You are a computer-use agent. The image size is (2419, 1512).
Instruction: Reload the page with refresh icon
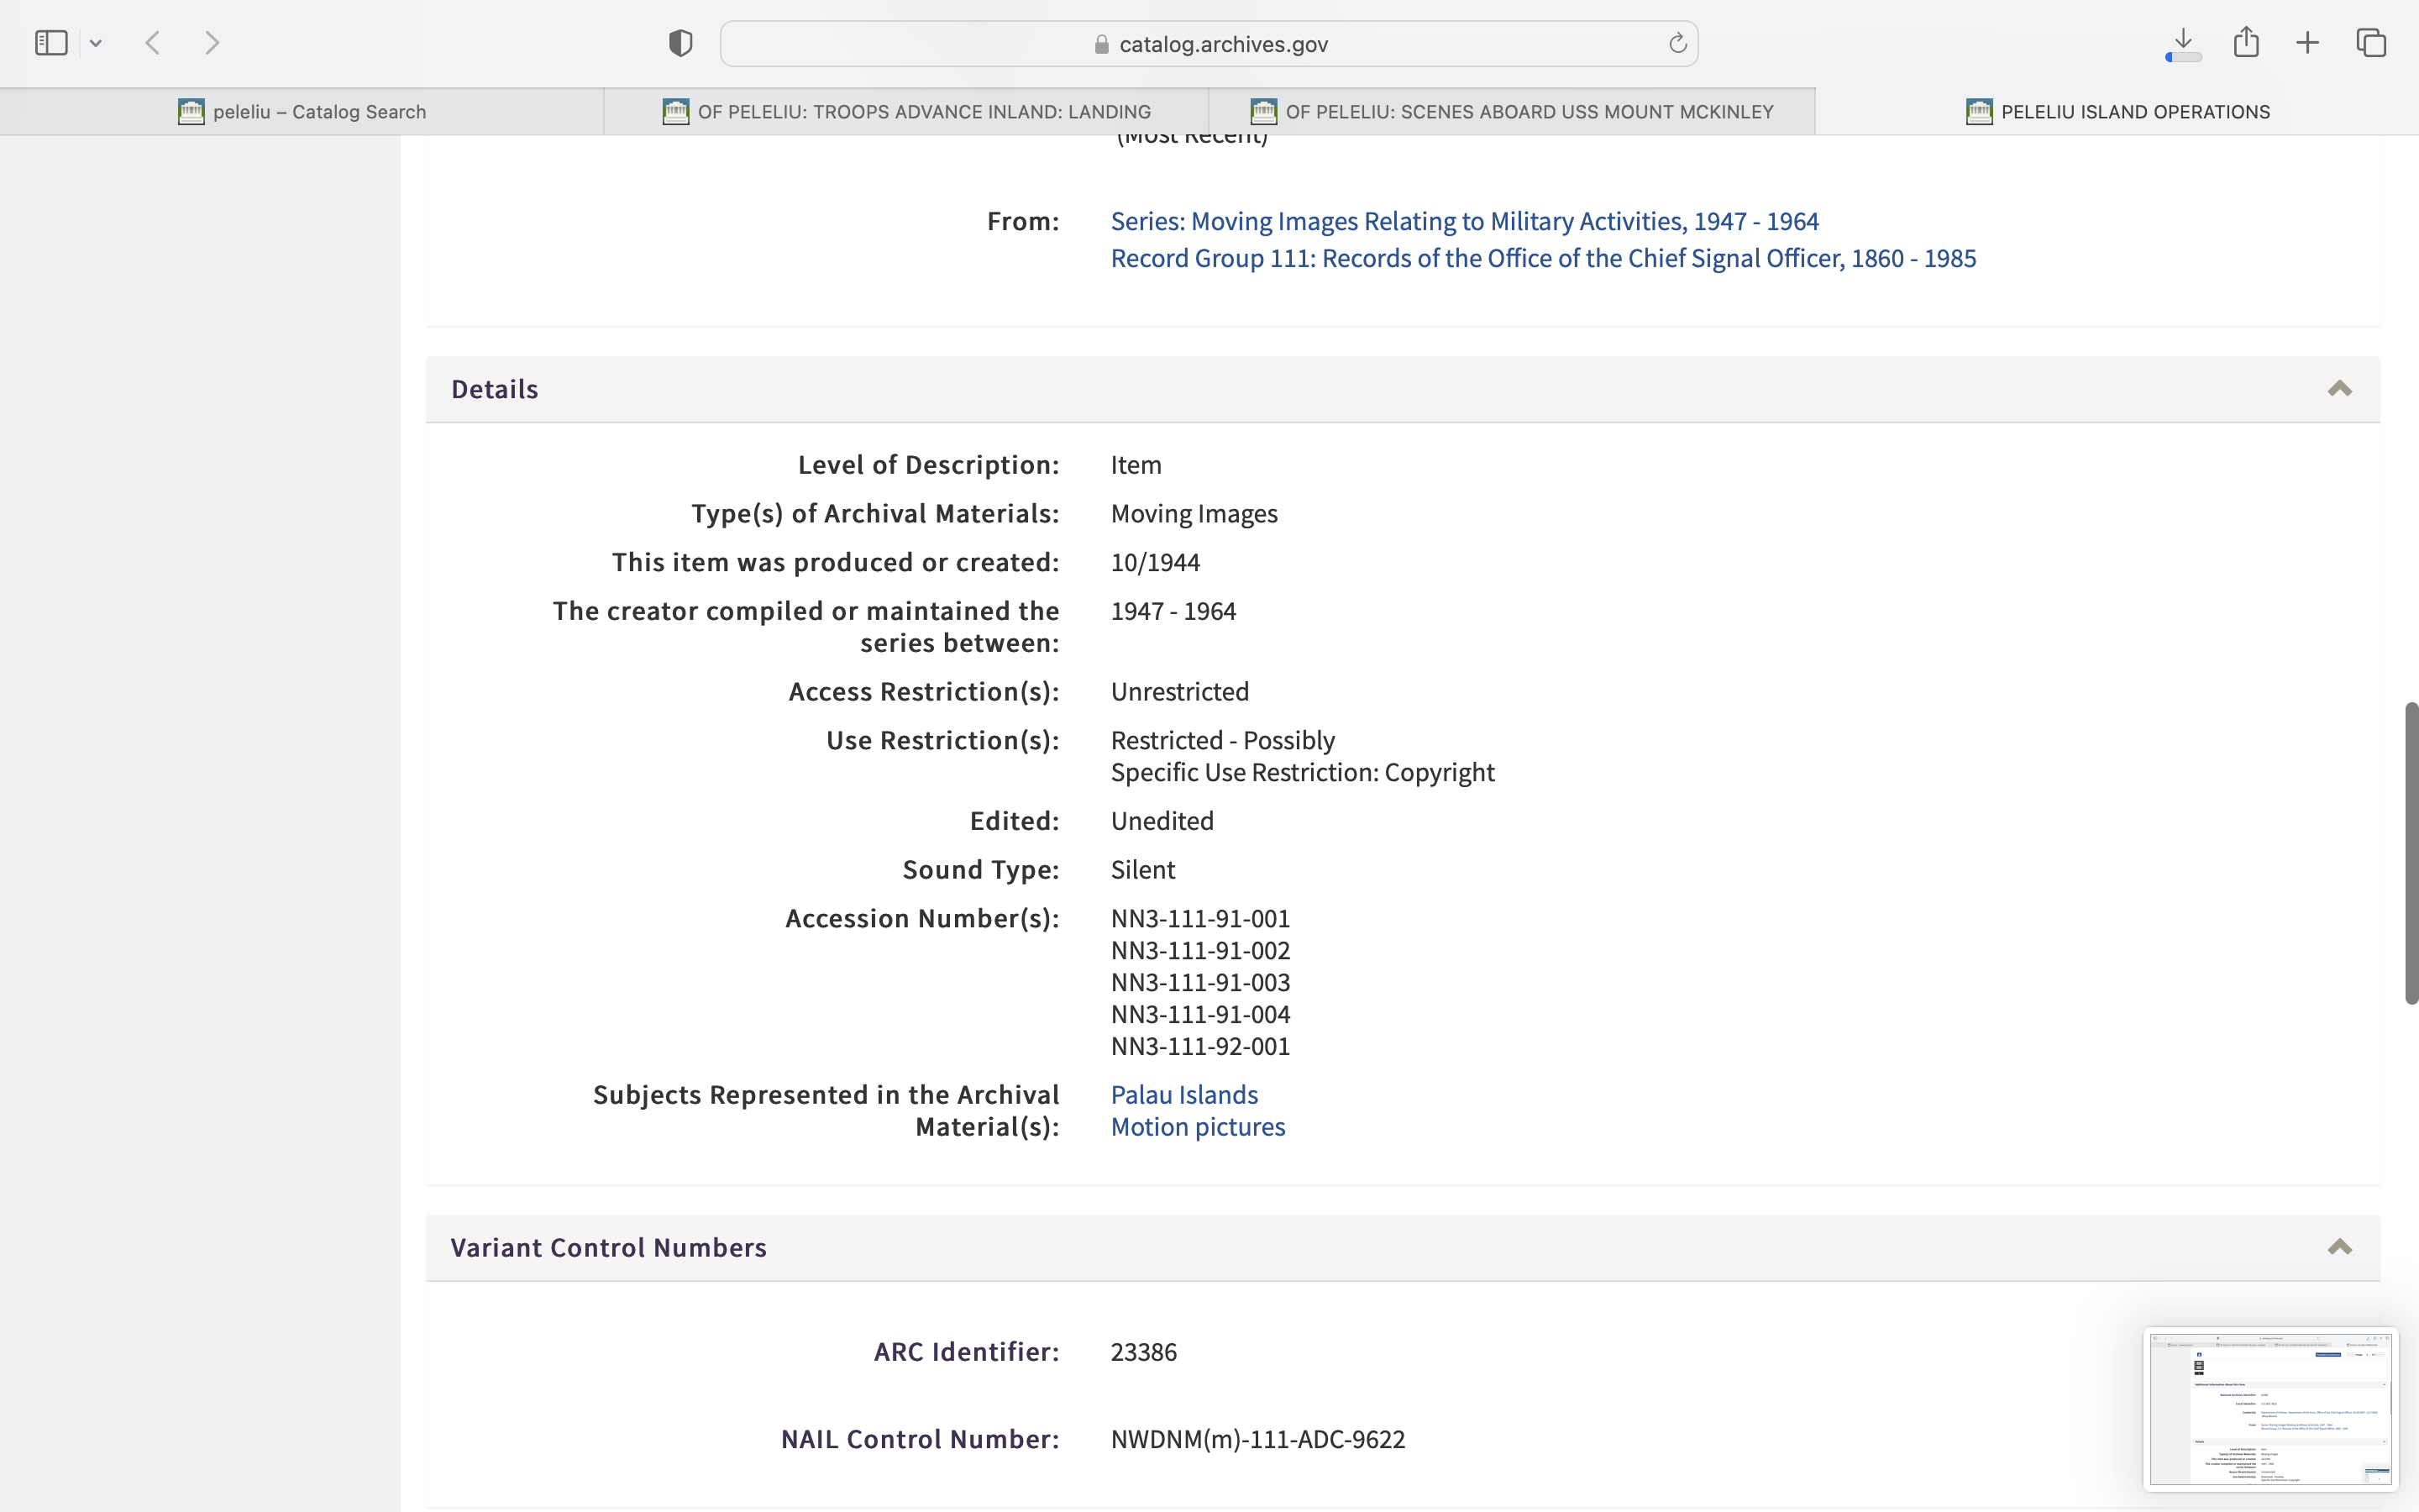tap(1677, 43)
